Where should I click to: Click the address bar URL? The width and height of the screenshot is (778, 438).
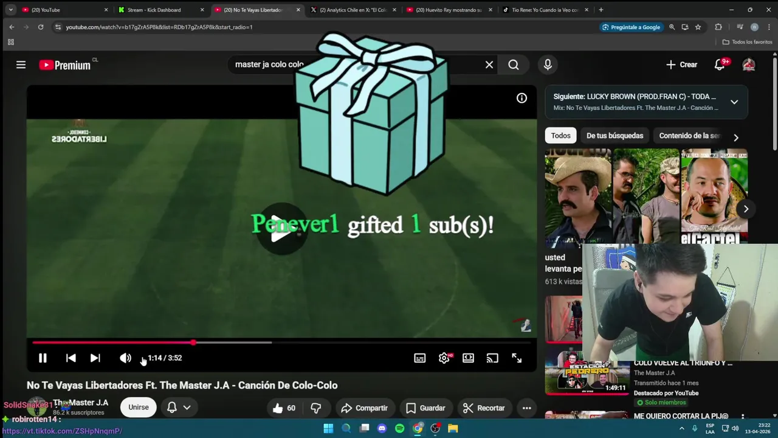[159, 27]
